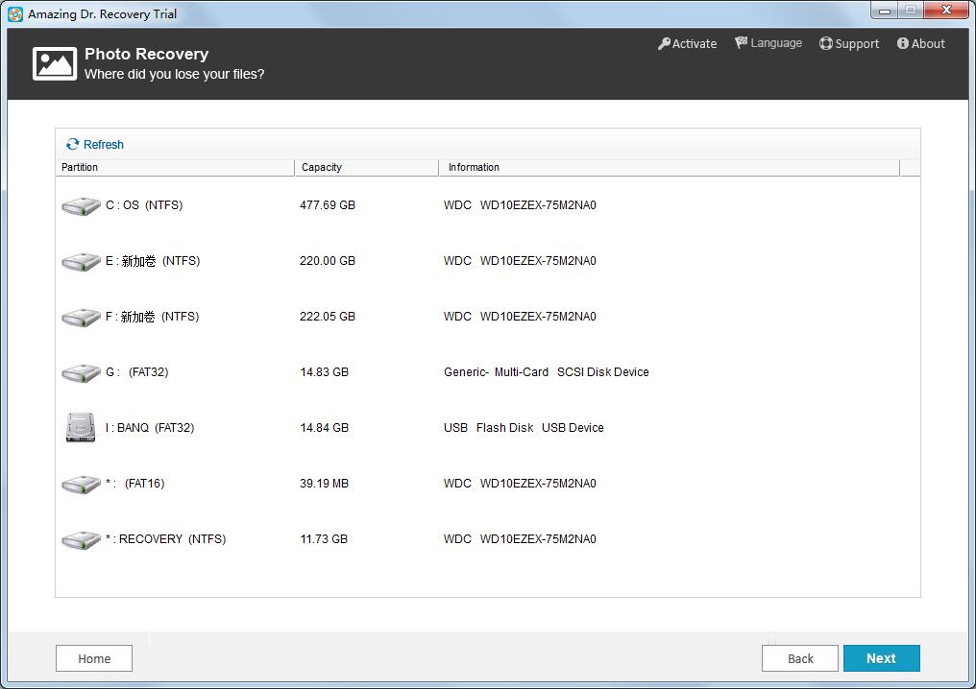Select the 'G : (FAT32)' partition label
Image resolution: width=976 pixels, height=689 pixels.
(x=137, y=372)
